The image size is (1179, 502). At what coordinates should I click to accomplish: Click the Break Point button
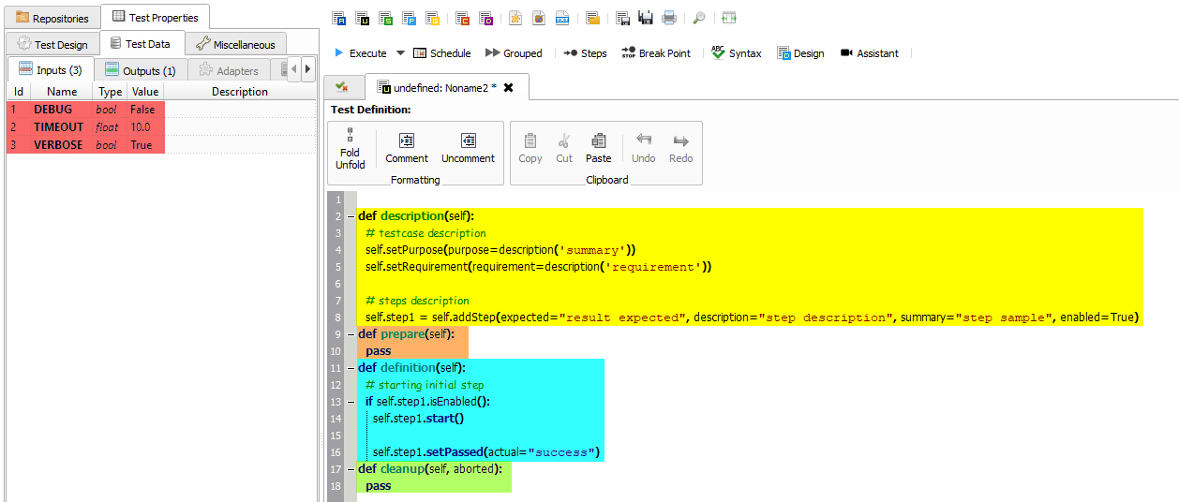(x=656, y=53)
